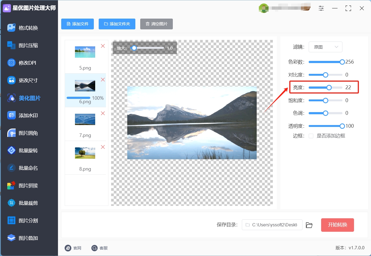The height and width of the screenshot is (256, 371).
Task: Remove 8.png with its red X
Action: 103,147
